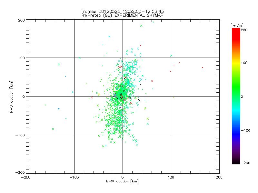Click the yellow X marker left of the central cluster
Screen dimensions: 258x193
click(x=99, y=94)
